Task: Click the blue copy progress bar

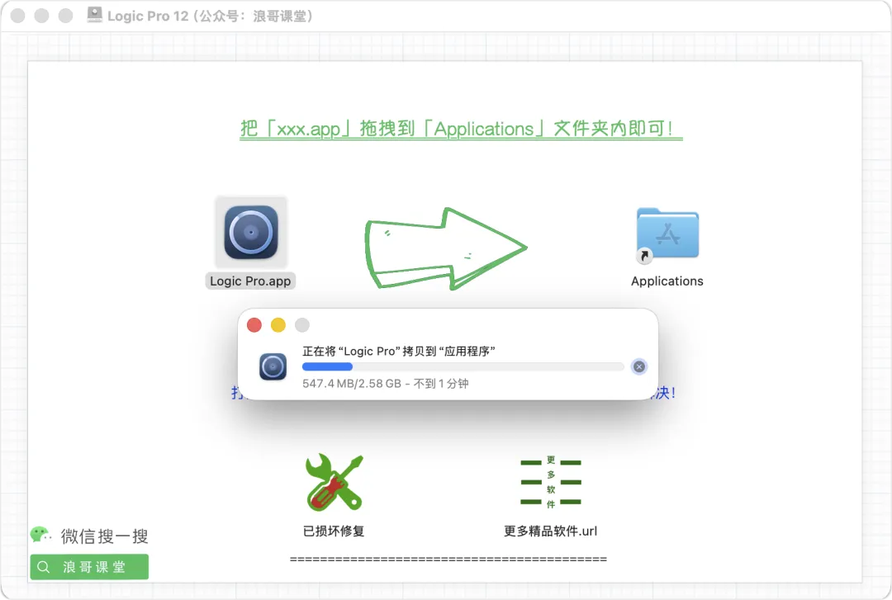Action: (x=463, y=366)
